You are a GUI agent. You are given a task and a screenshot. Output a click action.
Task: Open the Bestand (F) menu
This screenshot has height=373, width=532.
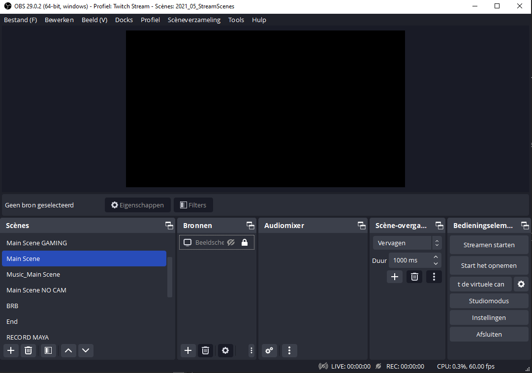point(20,20)
